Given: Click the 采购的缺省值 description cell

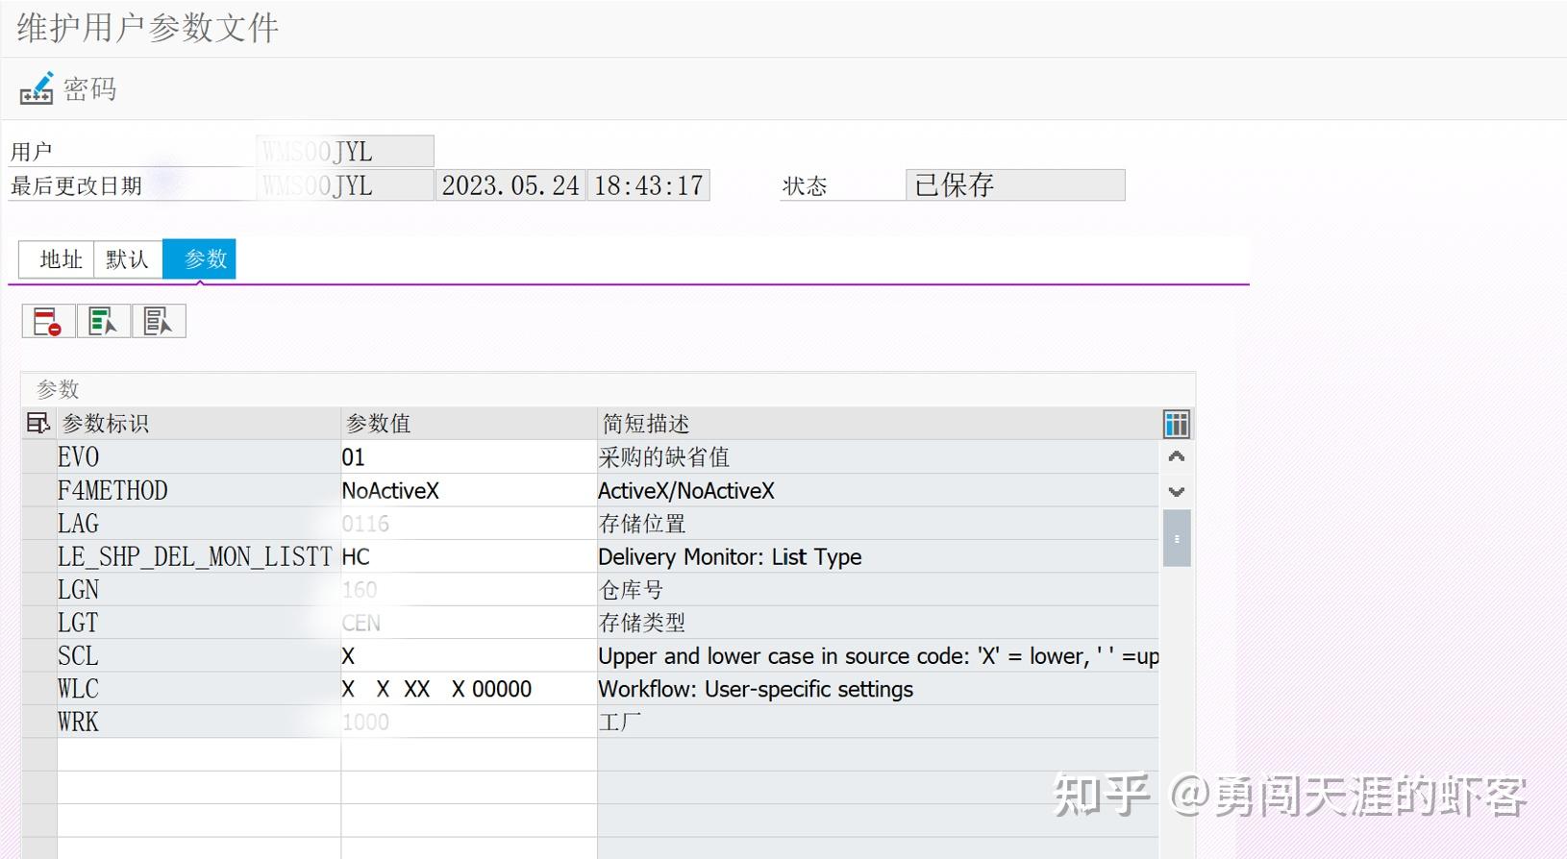Looking at the screenshot, I should 878,456.
